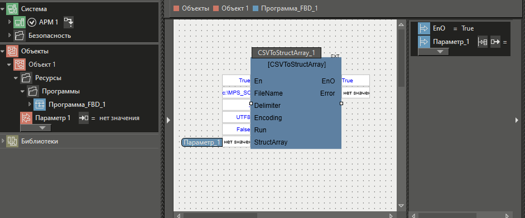The width and height of the screenshot is (525, 218).
Task: Click the canvas vertical scrollbar up arrow
Action: click(x=401, y=24)
